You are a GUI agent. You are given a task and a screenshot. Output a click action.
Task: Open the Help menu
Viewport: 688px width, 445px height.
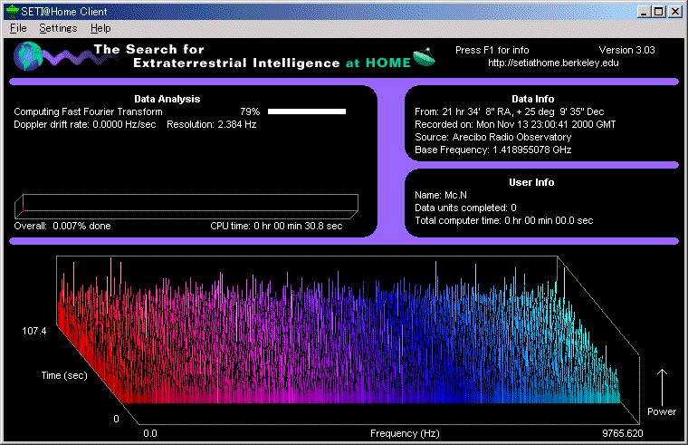point(100,28)
